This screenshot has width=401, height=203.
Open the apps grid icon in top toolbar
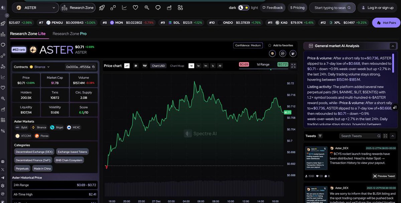(x=180, y=7)
